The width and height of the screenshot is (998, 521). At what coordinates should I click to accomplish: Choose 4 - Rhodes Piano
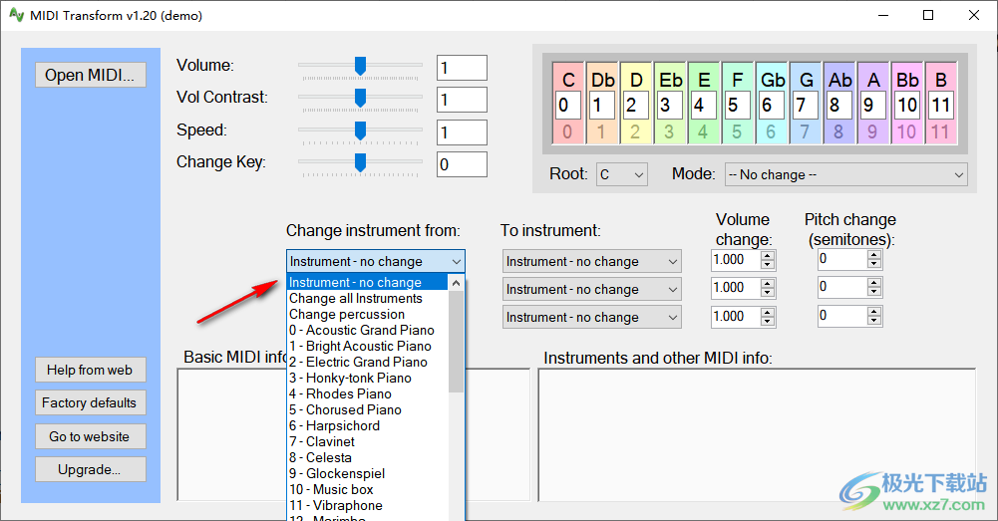[x=368, y=393]
